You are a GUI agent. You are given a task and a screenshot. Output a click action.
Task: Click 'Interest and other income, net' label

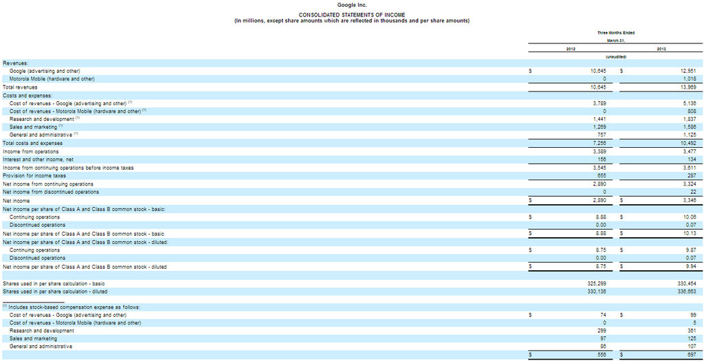(38, 159)
